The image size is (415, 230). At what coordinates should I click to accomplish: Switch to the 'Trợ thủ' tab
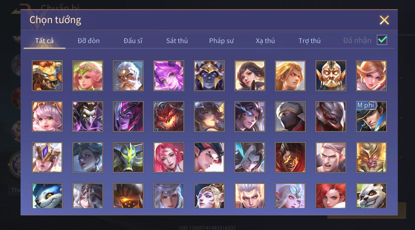click(x=309, y=41)
